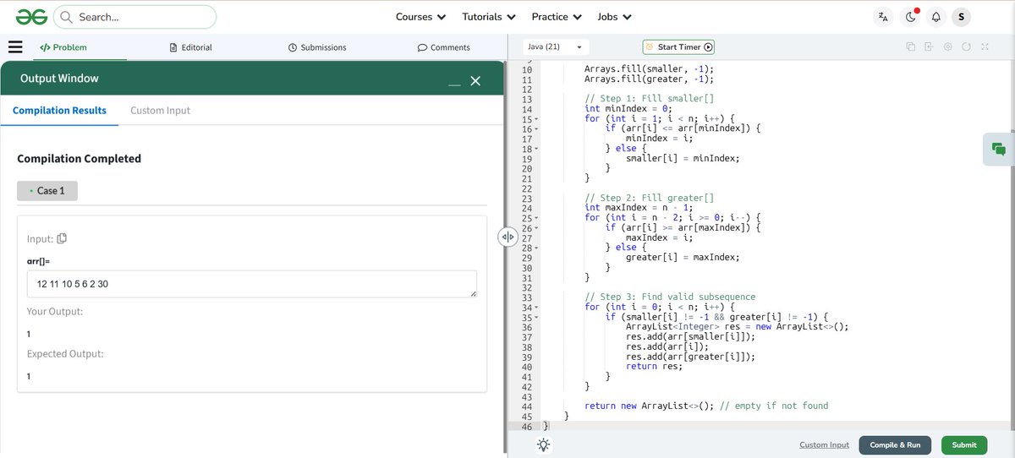1015x458 pixels.
Task: Open the Java (21) language dropdown
Action: pyautogui.click(x=555, y=47)
